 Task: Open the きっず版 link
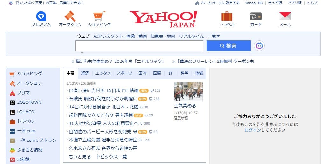point(275,3)
